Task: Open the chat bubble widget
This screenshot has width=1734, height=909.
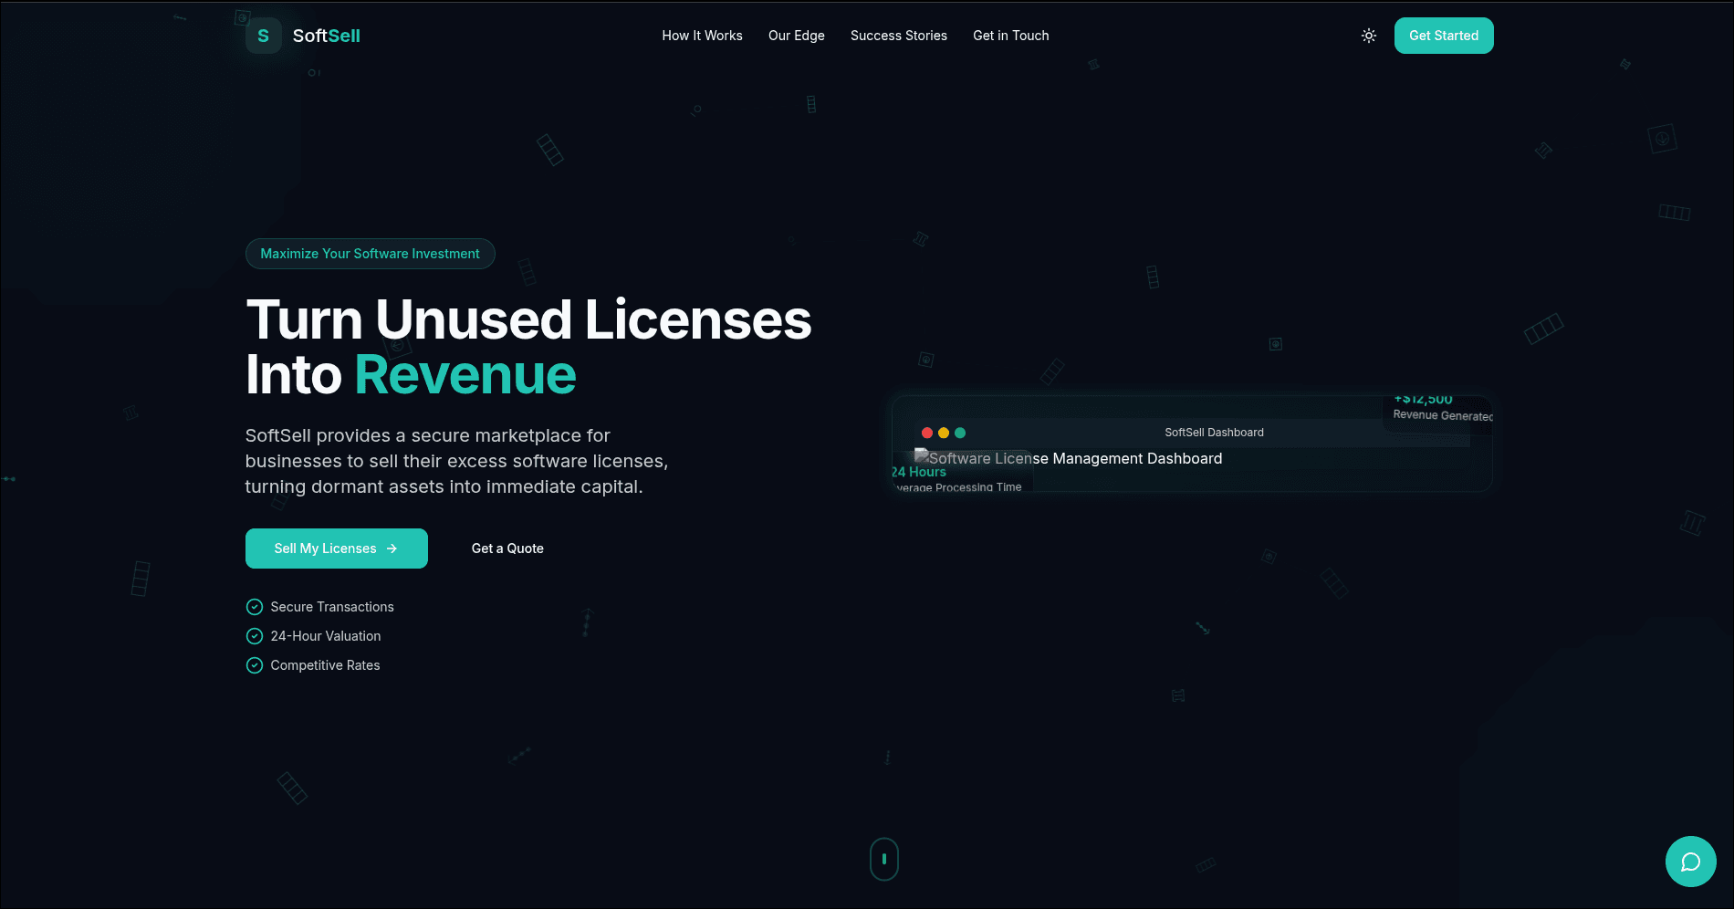Action: coord(1690,862)
